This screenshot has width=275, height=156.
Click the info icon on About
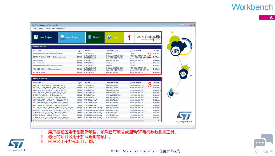90,37
